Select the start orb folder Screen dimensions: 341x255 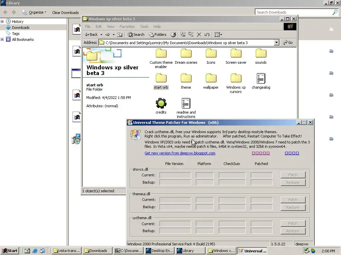tap(161, 81)
